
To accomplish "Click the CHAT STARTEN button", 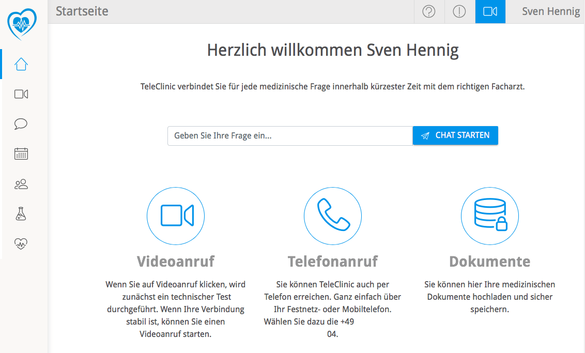I will click(455, 135).
